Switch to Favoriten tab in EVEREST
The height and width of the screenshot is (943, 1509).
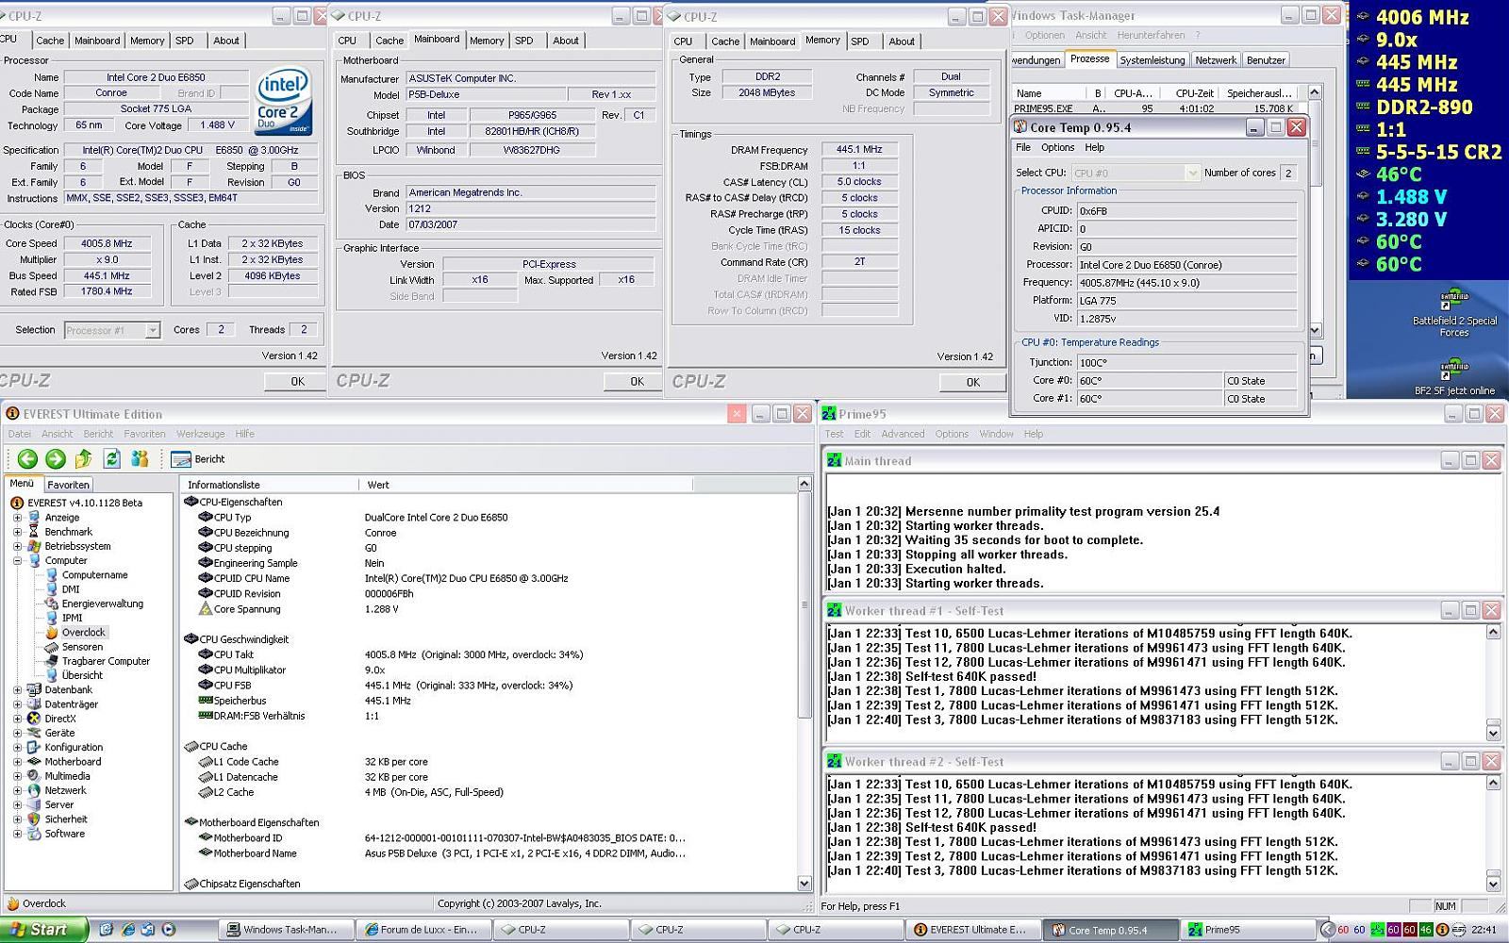68,485
